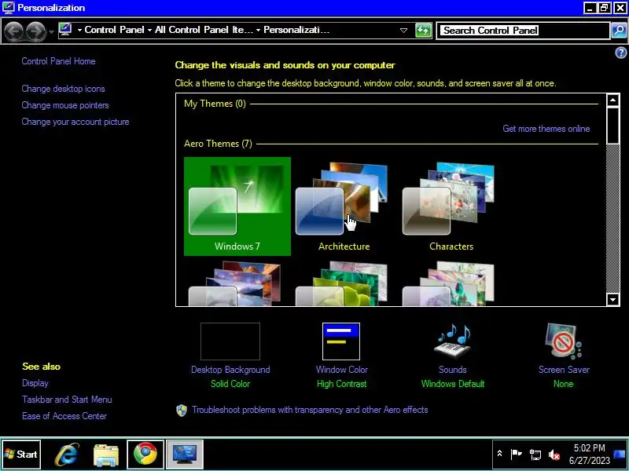Open the address bar history dropdown
The image size is (629, 471).
click(403, 31)
